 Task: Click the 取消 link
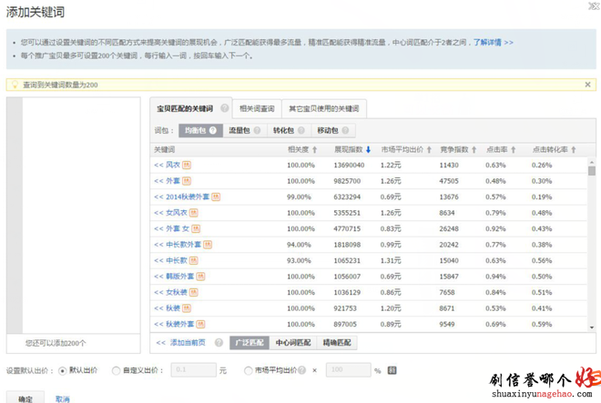pos(62,399)
